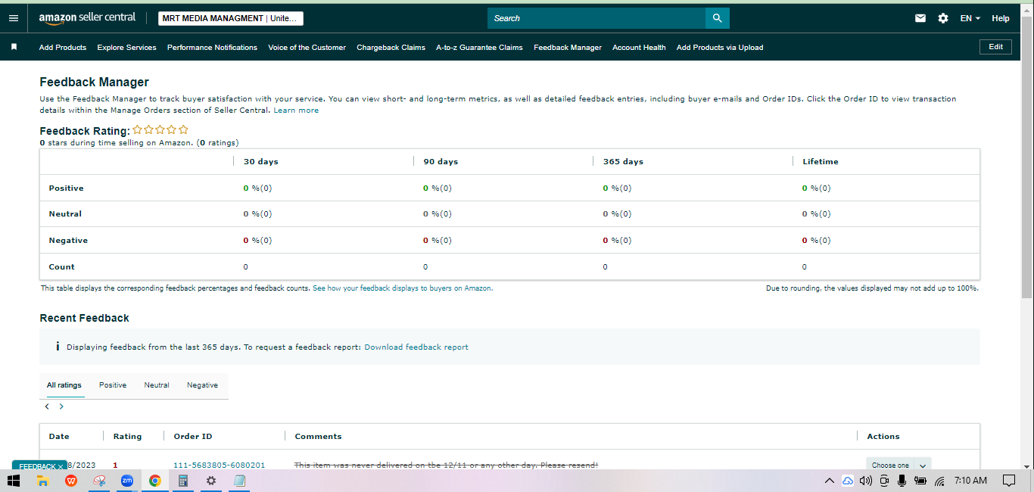Open the settings gear icon
Screen dimensions: 1034x492
click(x=943, y=18)
